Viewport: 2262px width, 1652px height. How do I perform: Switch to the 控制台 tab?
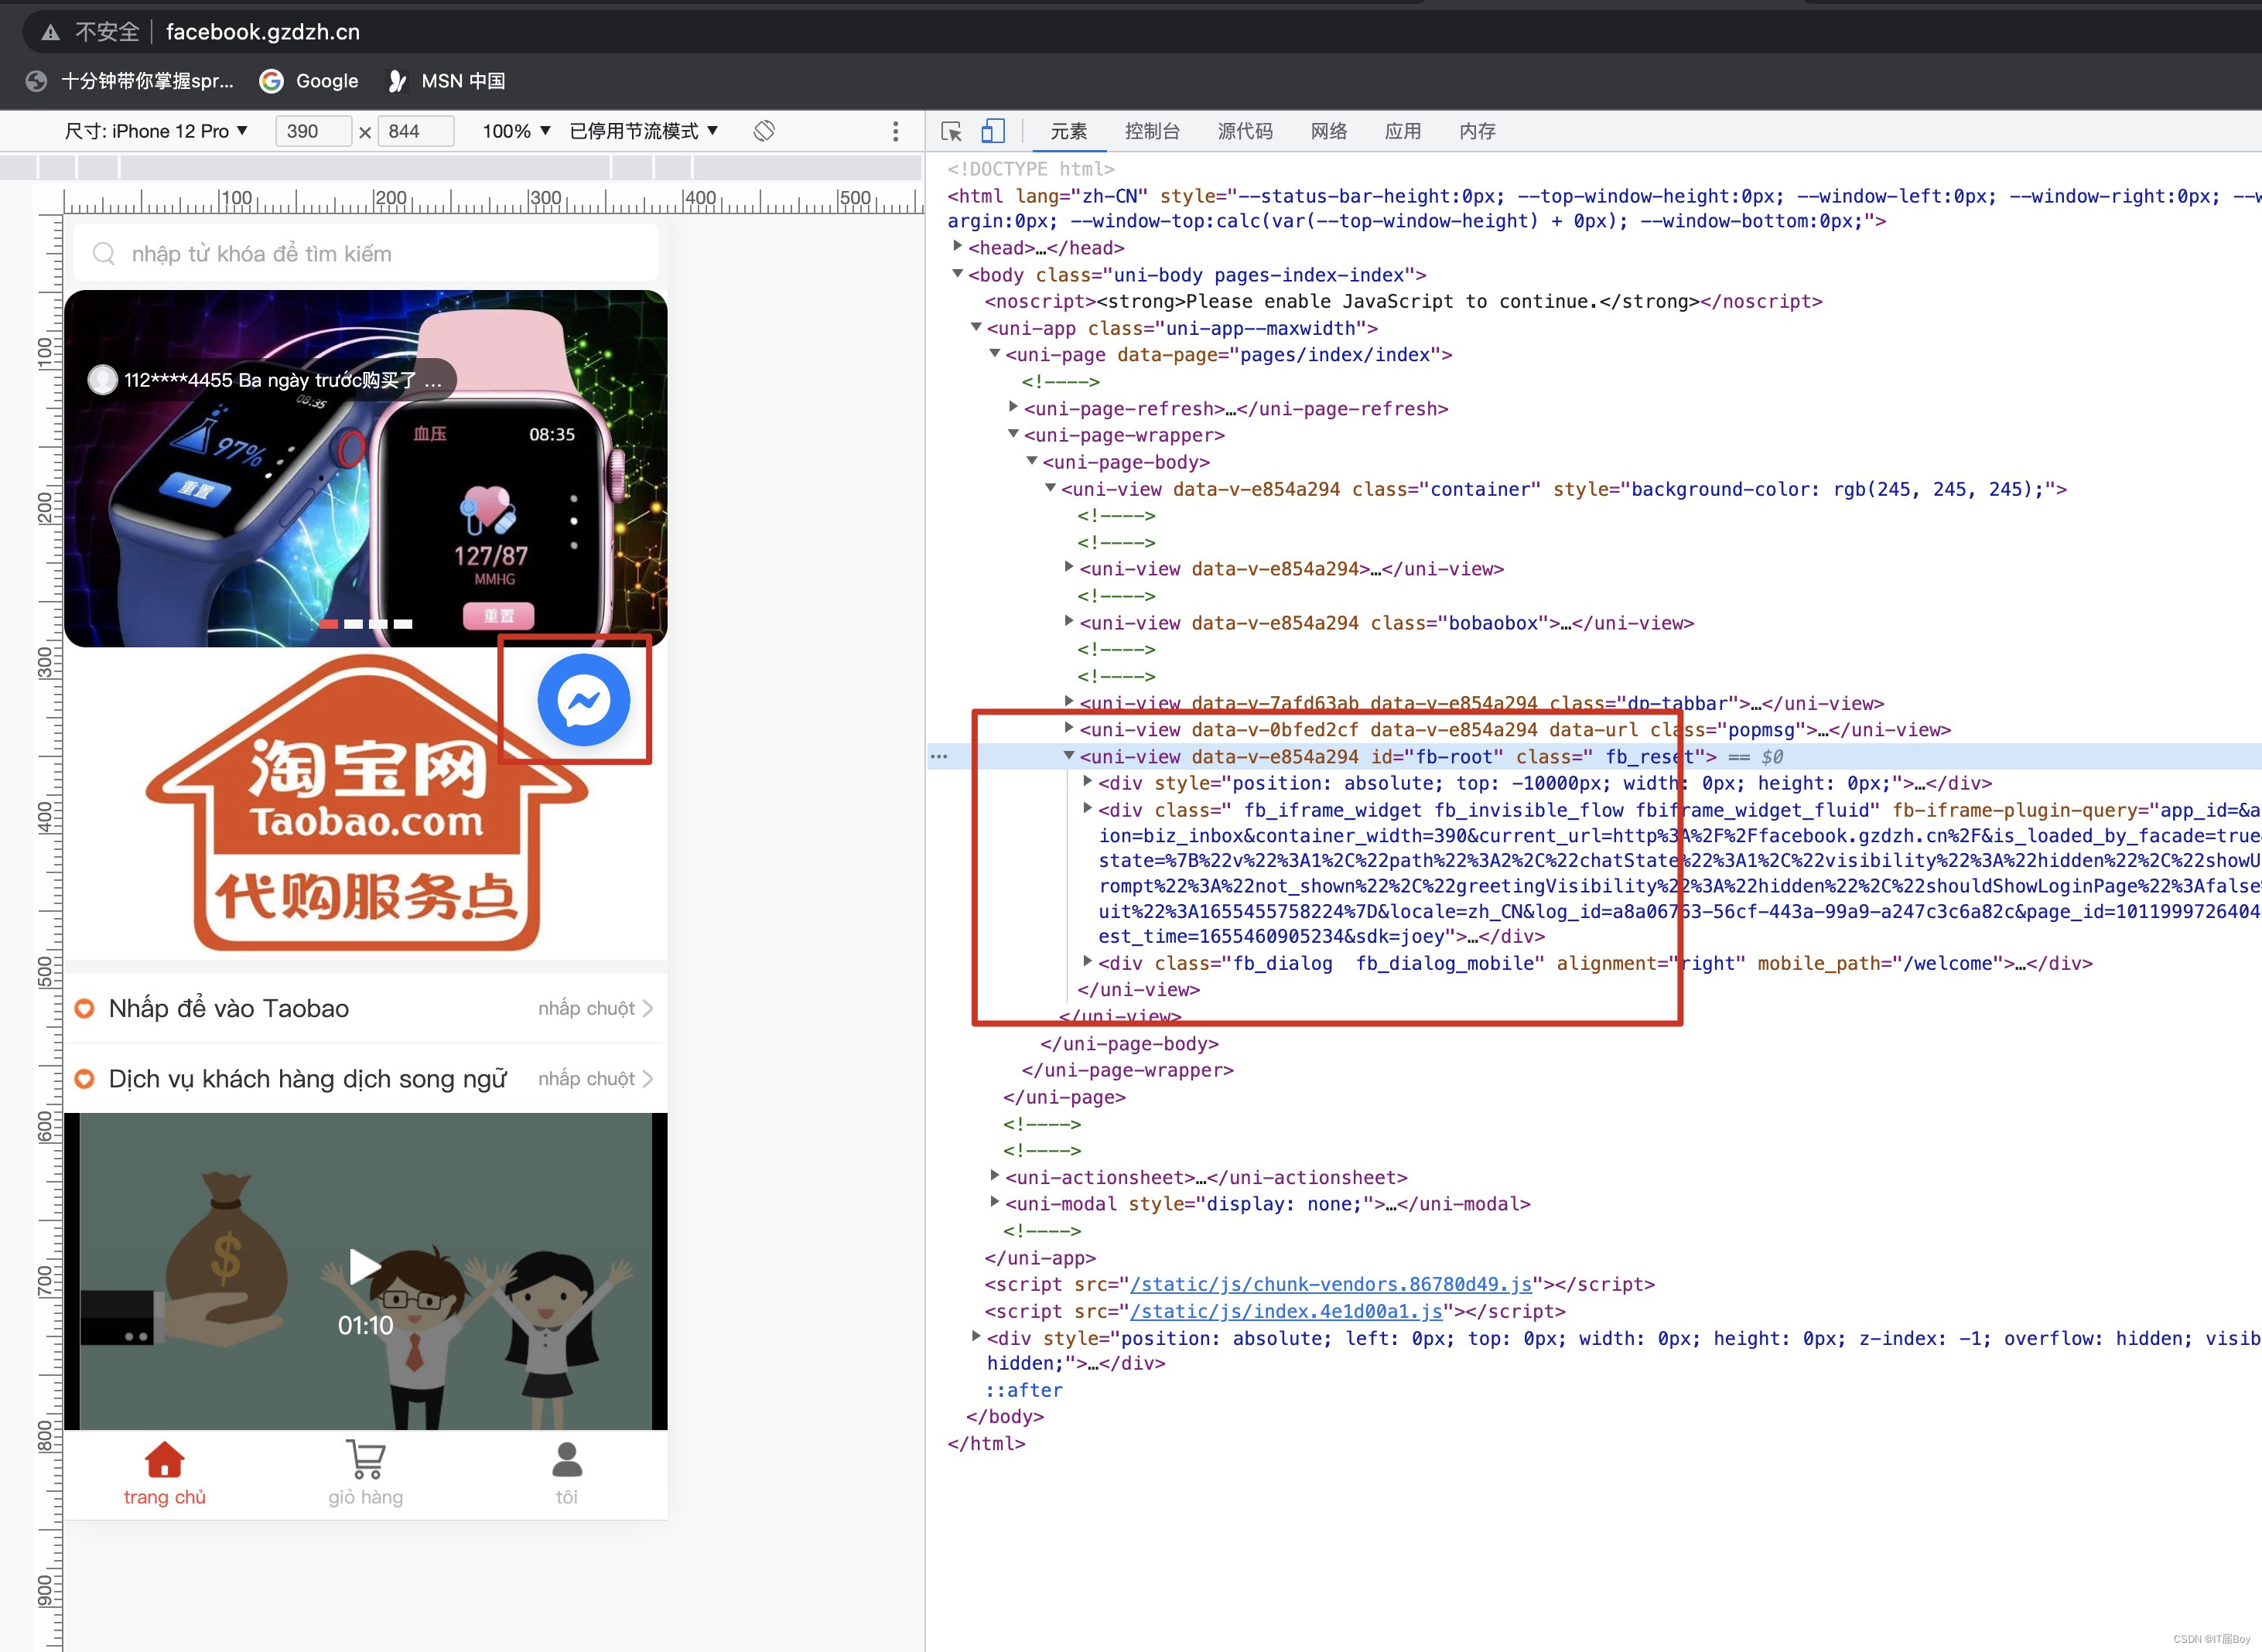tap(1152, 131)
